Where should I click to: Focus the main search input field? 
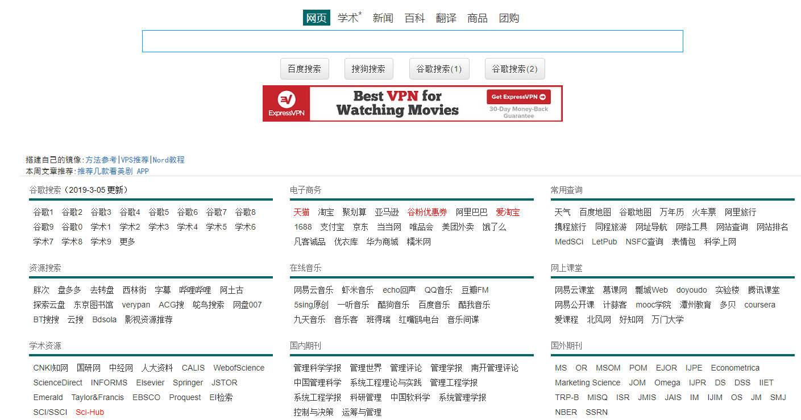click(412, 41)
